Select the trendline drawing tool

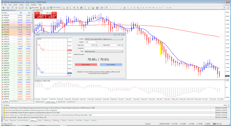(x=121, y=8)
